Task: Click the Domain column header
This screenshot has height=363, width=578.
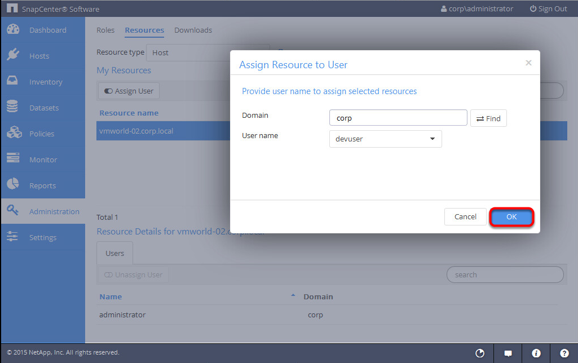Action: pyautogui.click(x=318, y=296)
